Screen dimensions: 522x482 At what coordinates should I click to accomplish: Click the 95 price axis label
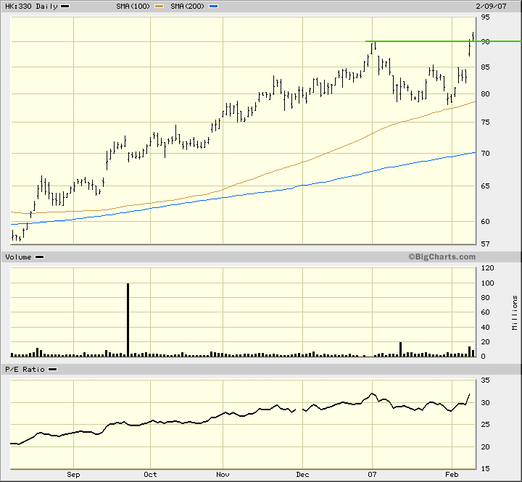[485, 17]
